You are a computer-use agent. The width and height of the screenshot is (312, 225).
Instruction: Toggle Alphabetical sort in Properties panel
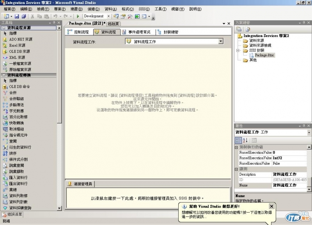coord(245,140)
